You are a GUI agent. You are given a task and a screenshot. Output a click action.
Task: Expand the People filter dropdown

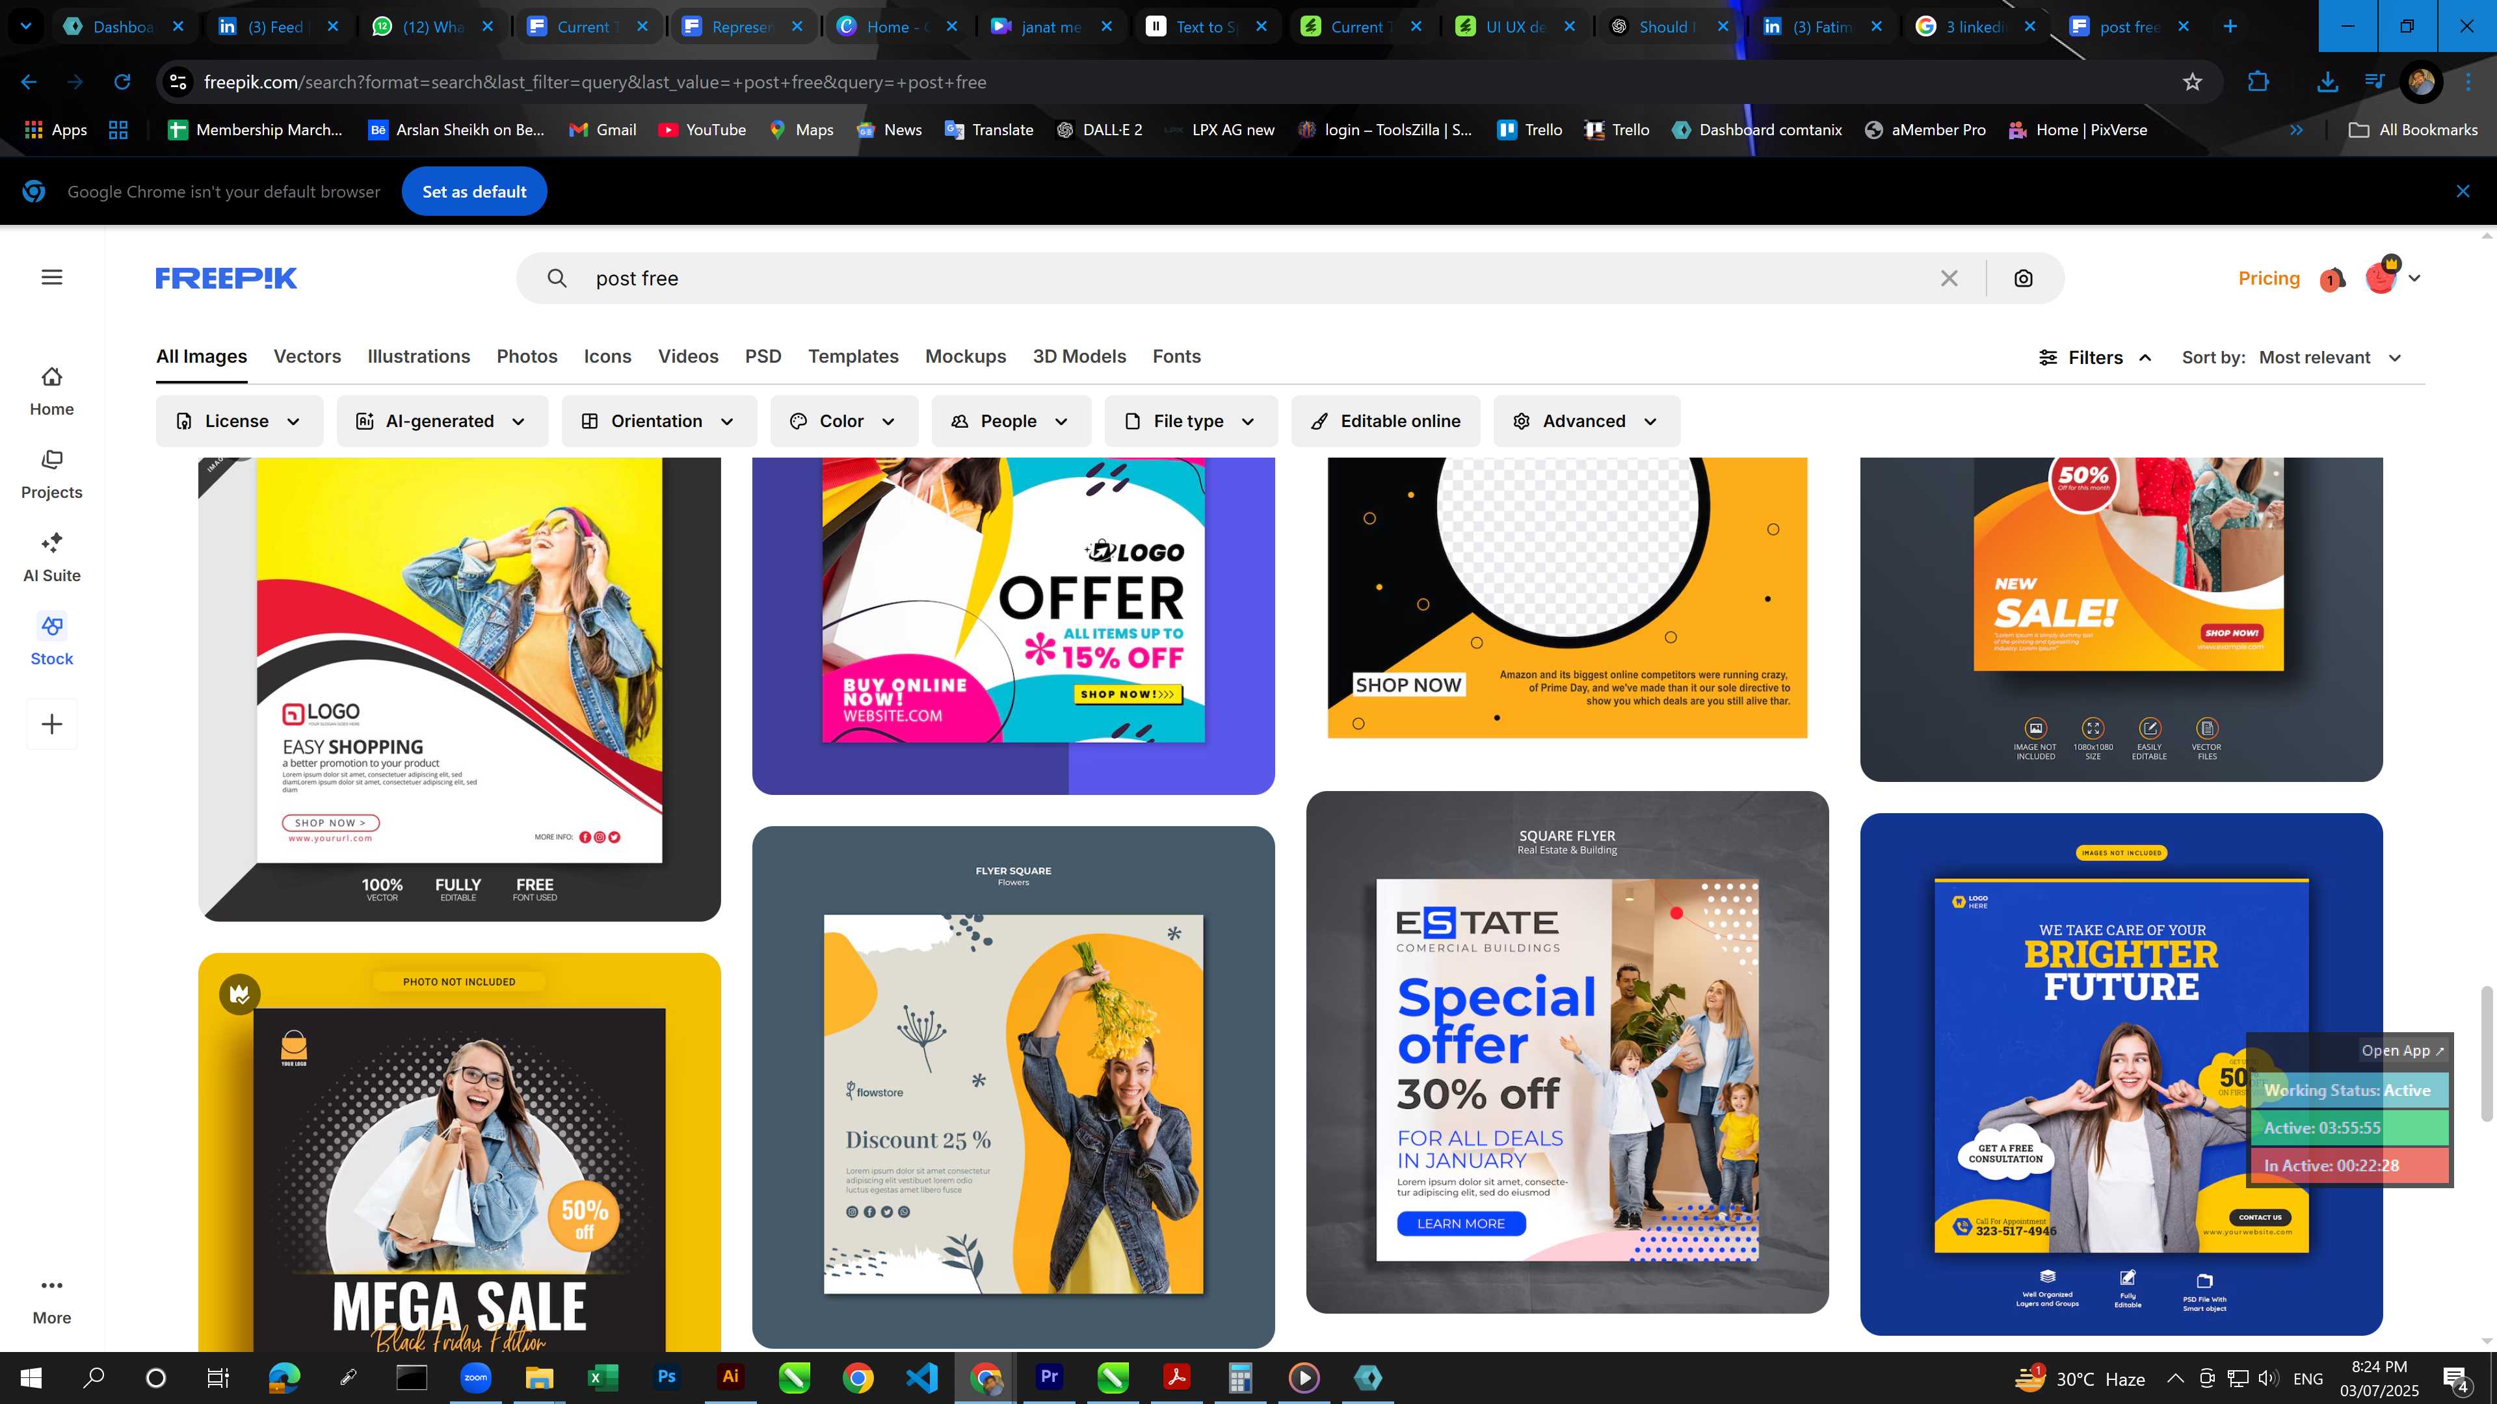click(x=1011, y=421)
